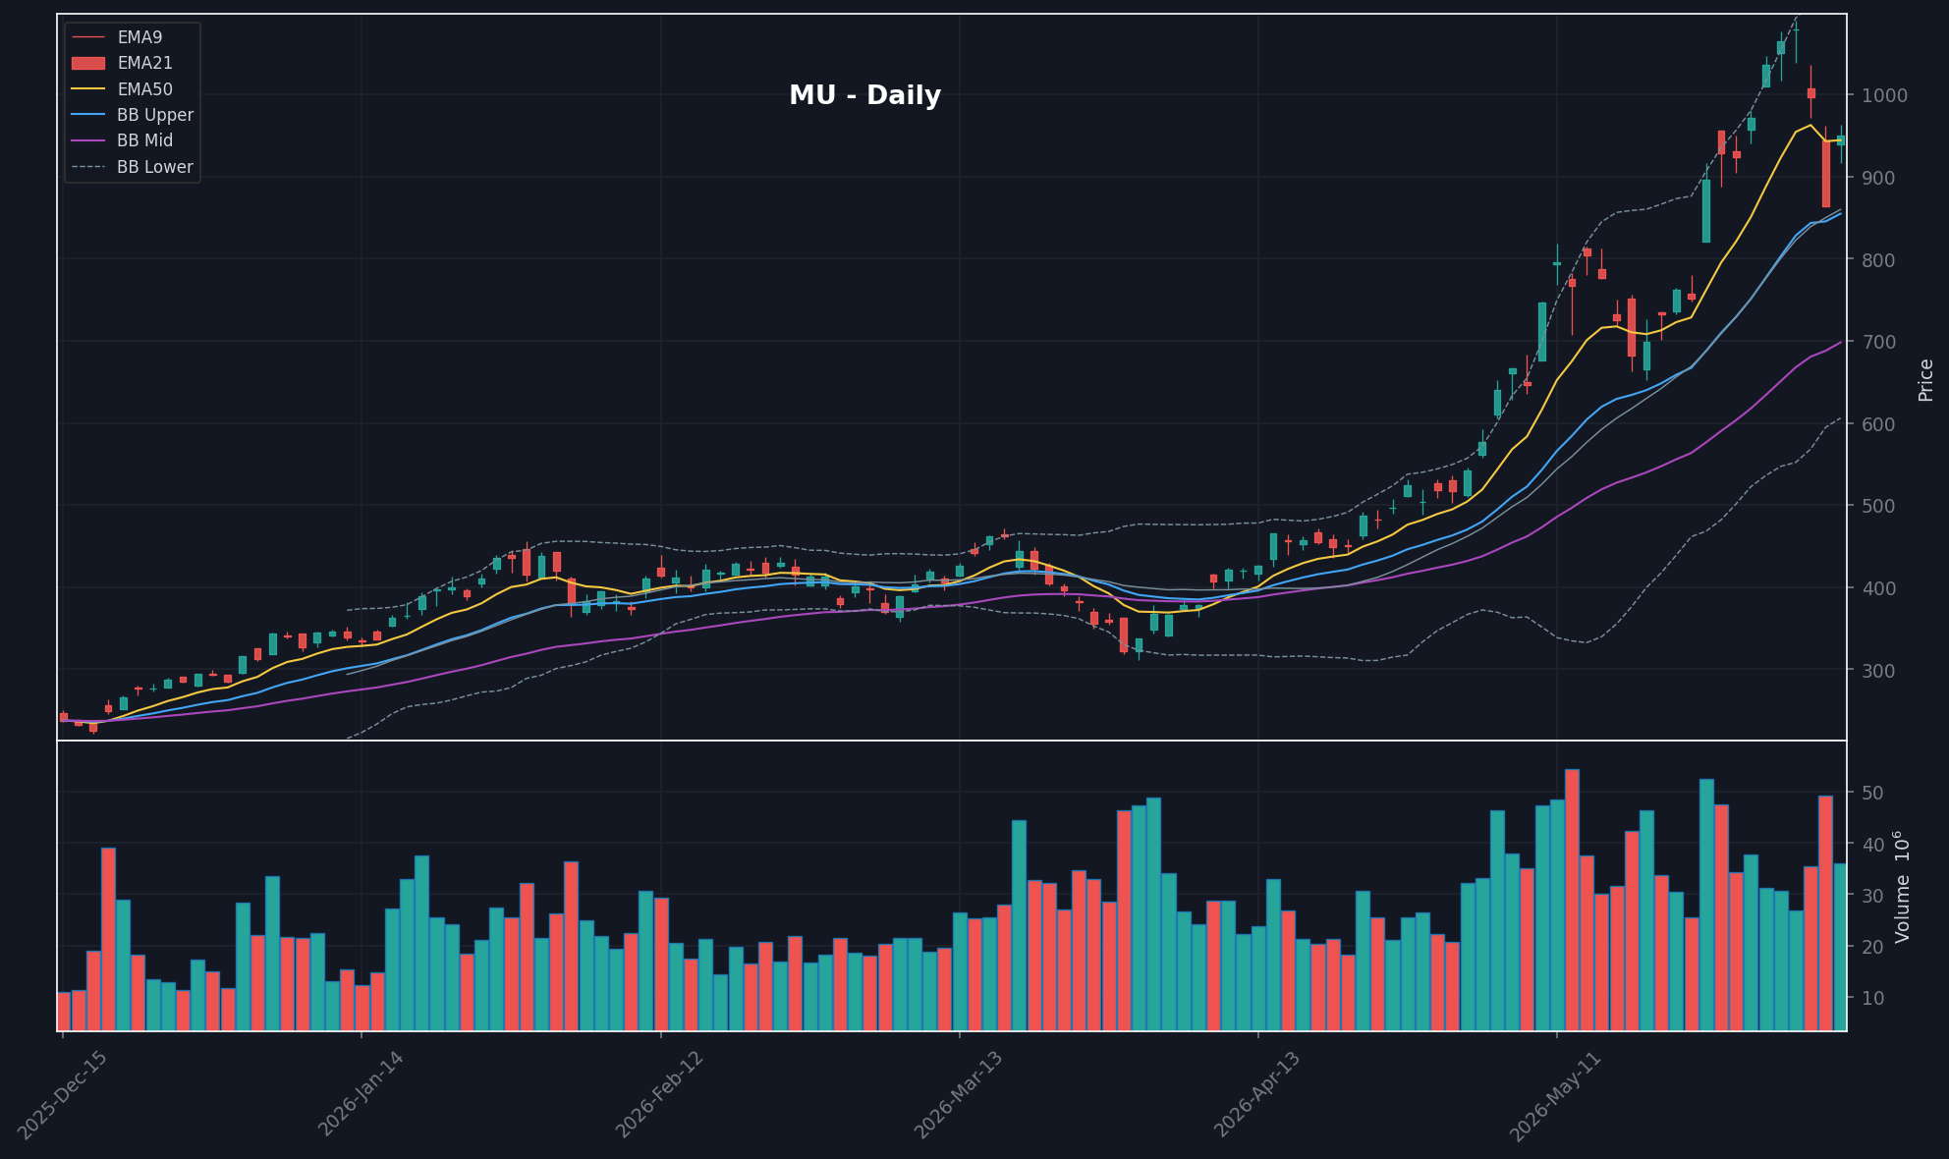Image resolution: width=1949 pixels, height=1159 pixels.
Task: Click the BB Lower legend label
Action: [155, 167]
